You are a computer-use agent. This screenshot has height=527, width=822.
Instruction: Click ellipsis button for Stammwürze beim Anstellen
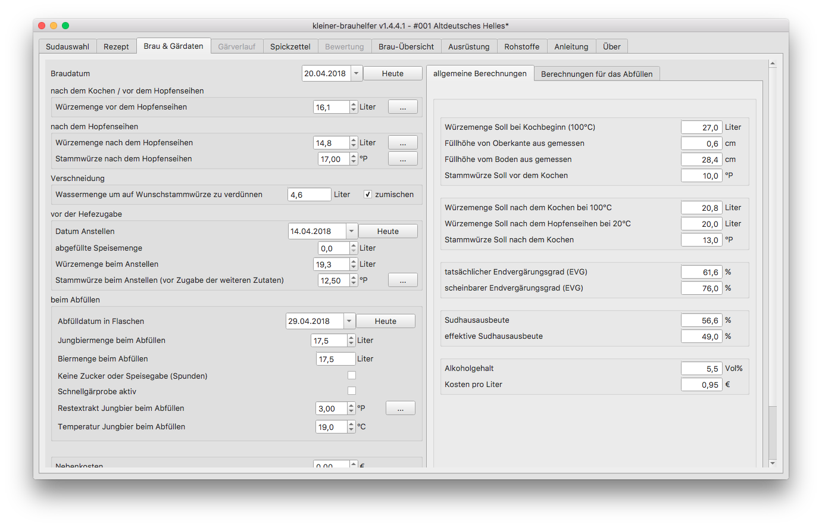[402, 280]
